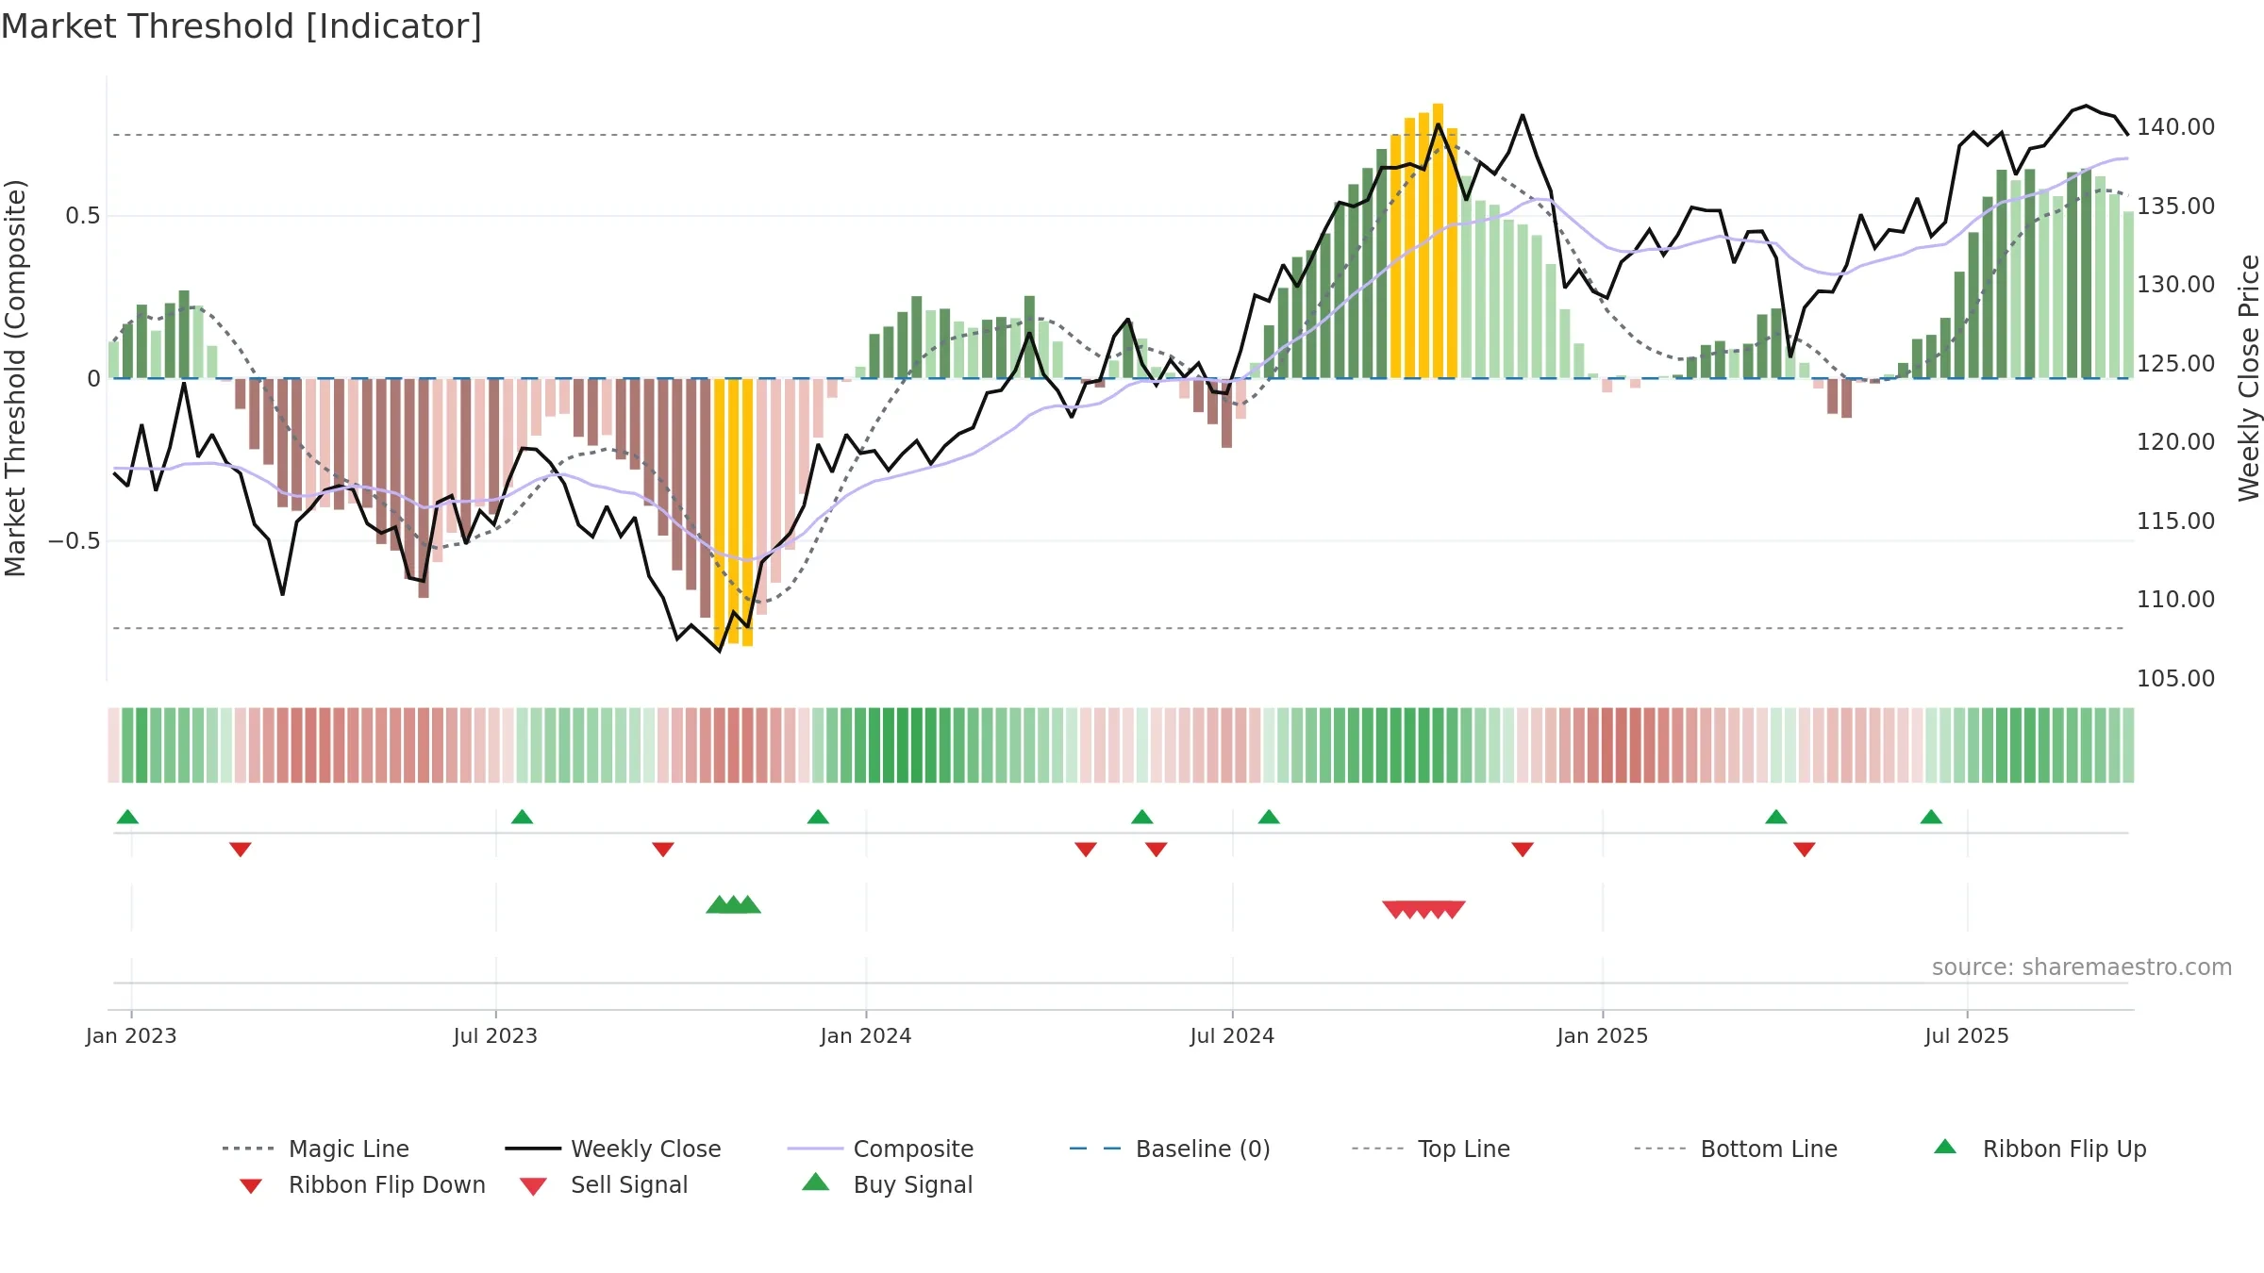Click the source: sharemaestro.com text
Screen dimensions: 2264x1273
pyautogui.click(x=2082, y=967)
